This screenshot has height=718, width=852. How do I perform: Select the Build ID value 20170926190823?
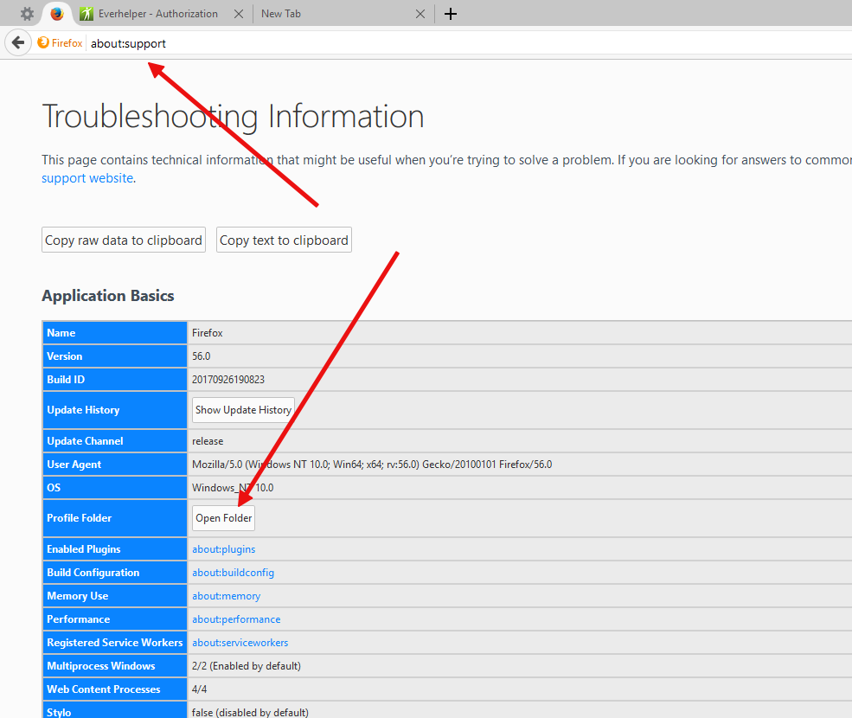228,380
